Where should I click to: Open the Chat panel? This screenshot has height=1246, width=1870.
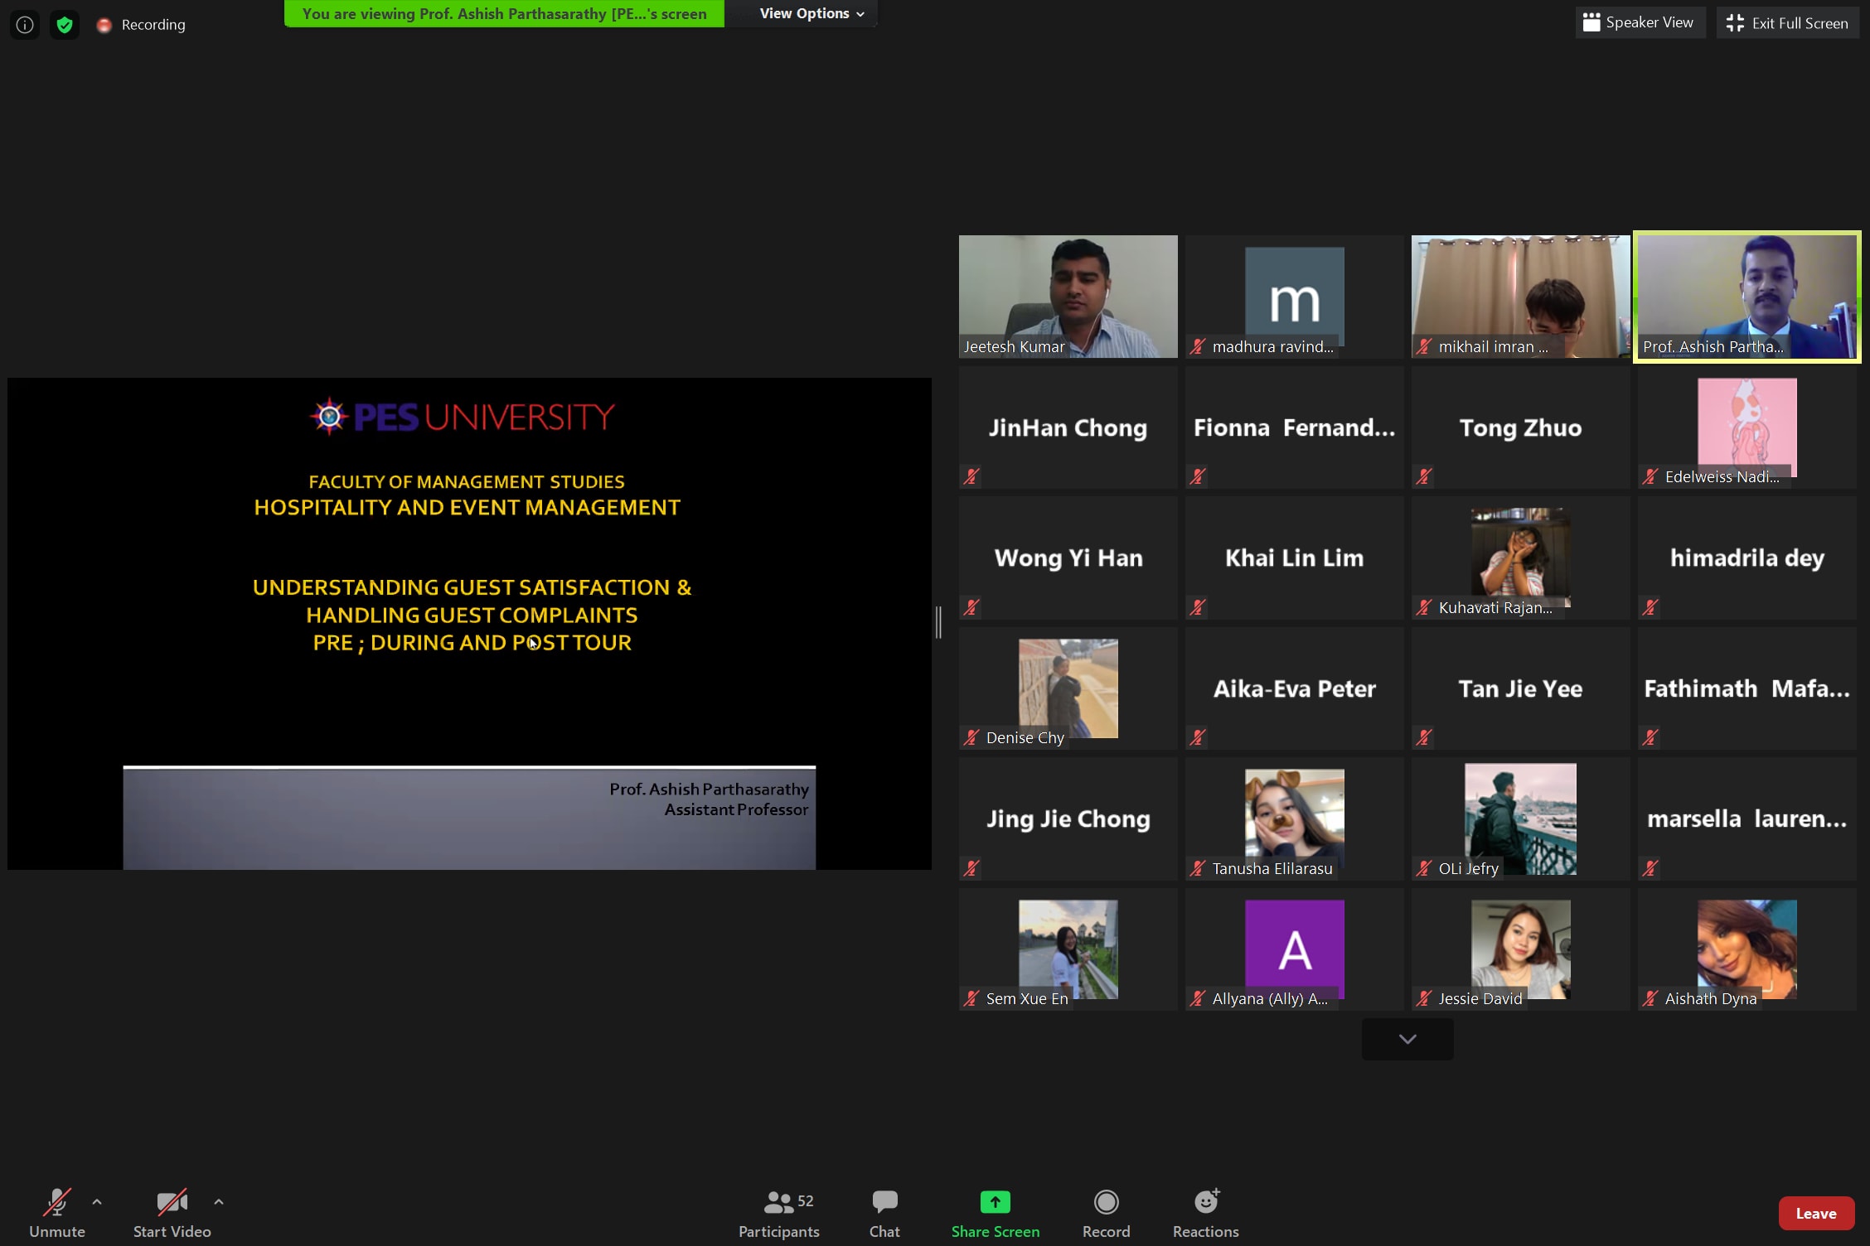point(884,1212)
